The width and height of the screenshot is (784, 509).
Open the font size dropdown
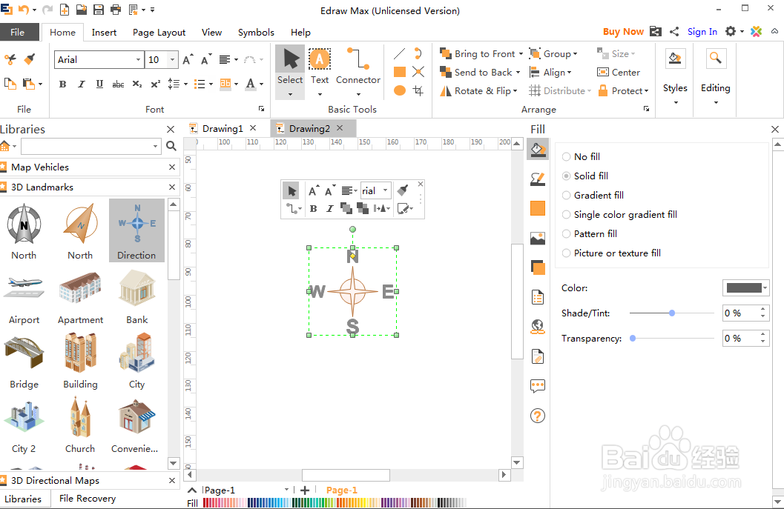[x=172, y=59]
